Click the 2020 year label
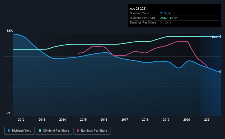Screen dimensions: 225x139 187,120
